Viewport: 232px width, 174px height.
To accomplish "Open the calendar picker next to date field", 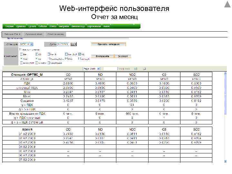I will point(73,44).
